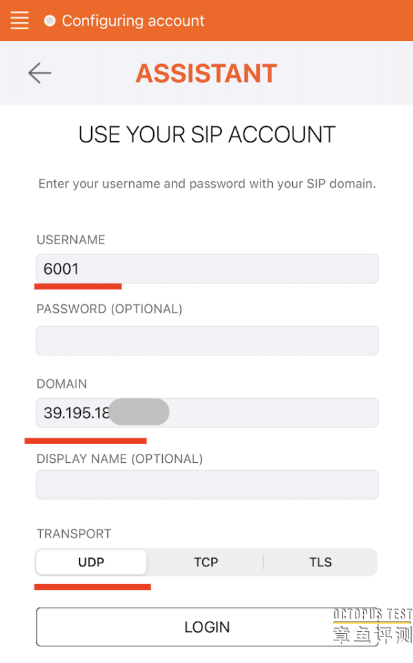413x663 pixels.
Task: Click the SIP account instruction text
Action: click(206, 183)
